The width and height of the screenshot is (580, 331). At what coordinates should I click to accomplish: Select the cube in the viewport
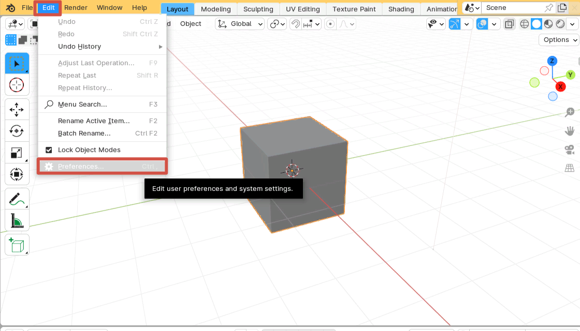point(294,174)
